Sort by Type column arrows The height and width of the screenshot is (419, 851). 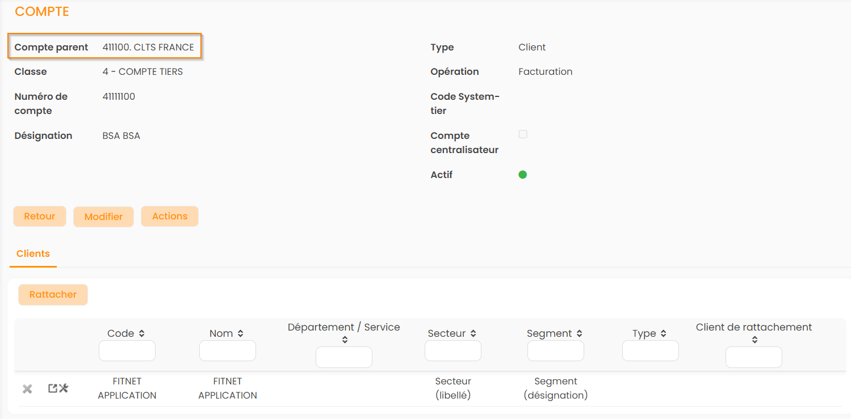[663, 334]
